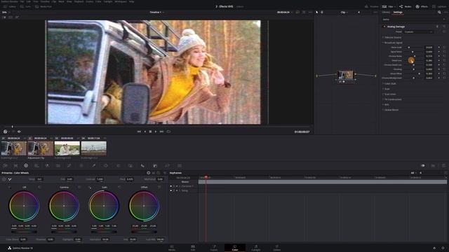Open the 3D palette icon
Screen dimensions: 449x252
[x=180, y=166]
